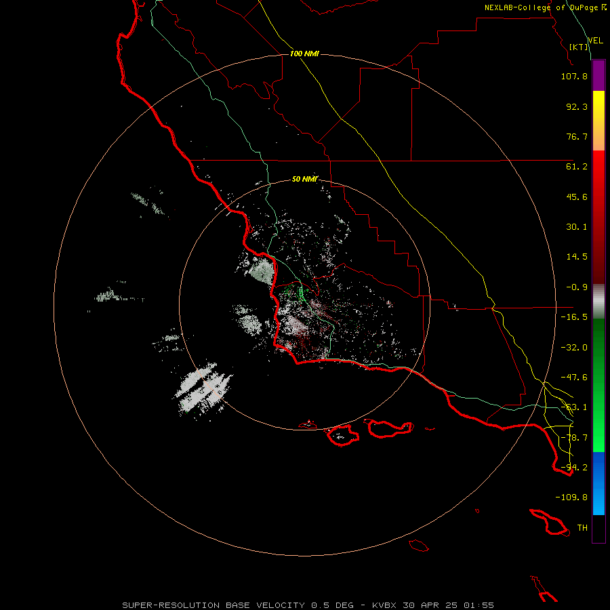Select the -16.5 velocity scale value
Image resolution: width=610 pixels, height=610 pixels.
[x=574, y=317]
